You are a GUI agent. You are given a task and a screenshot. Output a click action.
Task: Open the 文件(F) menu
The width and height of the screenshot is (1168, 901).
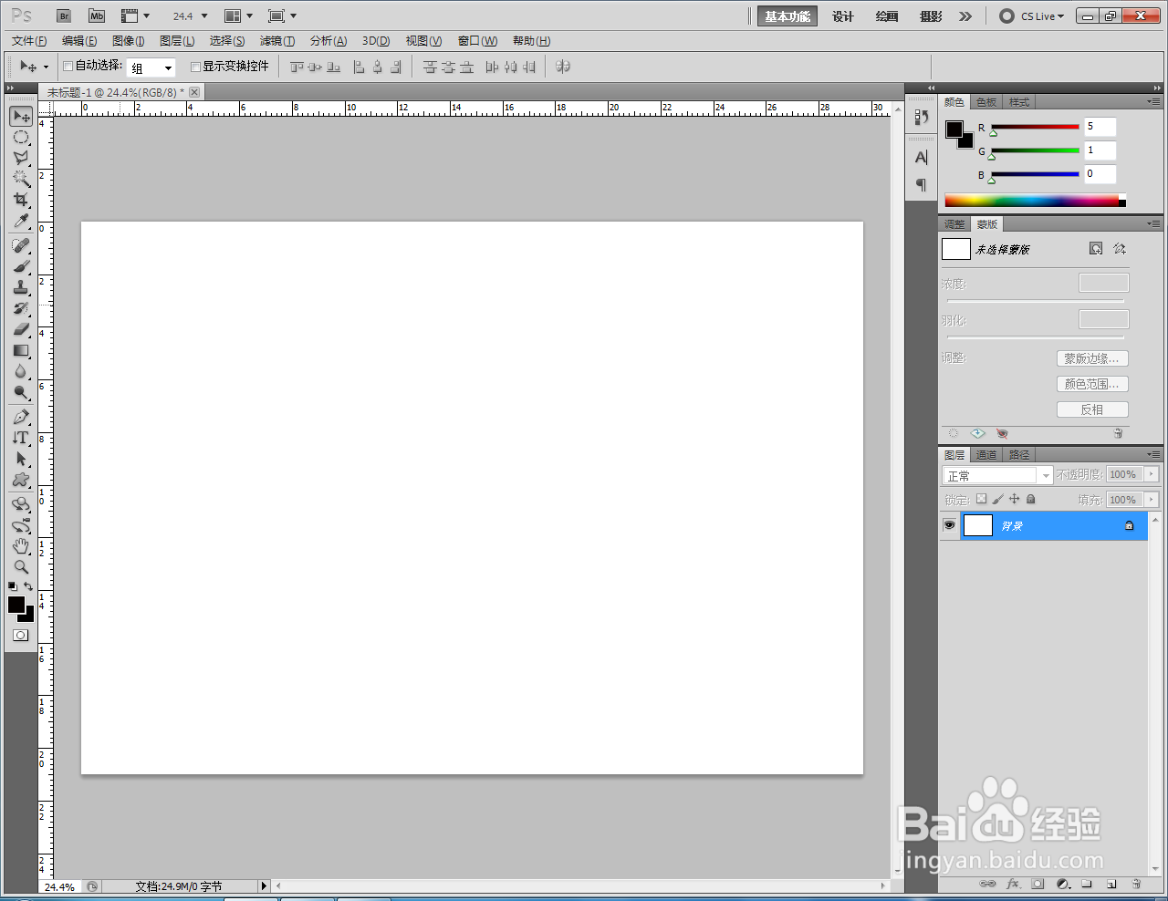29,41
